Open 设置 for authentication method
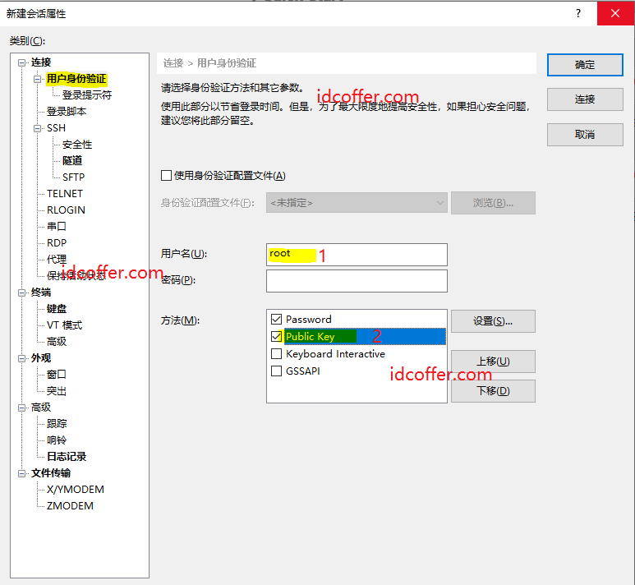 pos(493,321)
